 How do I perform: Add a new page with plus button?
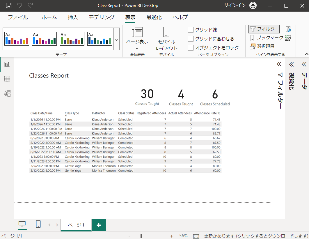pyautogui.click(x=99, y=225)
